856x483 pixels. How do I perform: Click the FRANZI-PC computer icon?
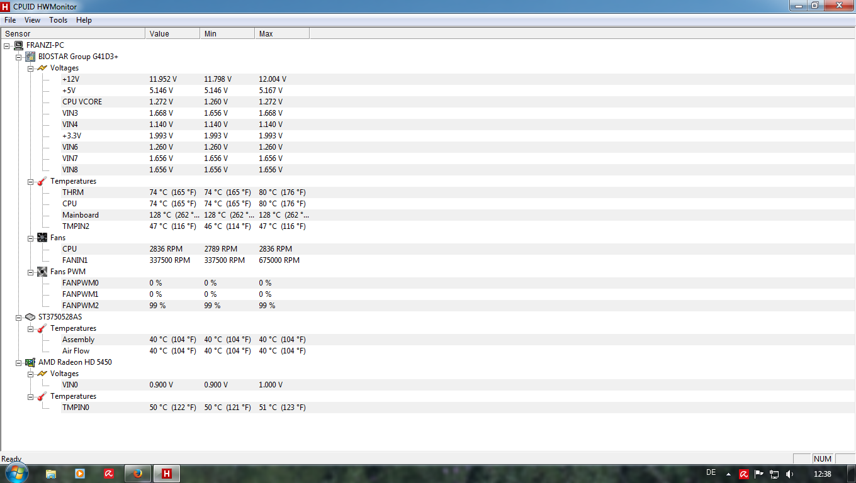(19, 45)
